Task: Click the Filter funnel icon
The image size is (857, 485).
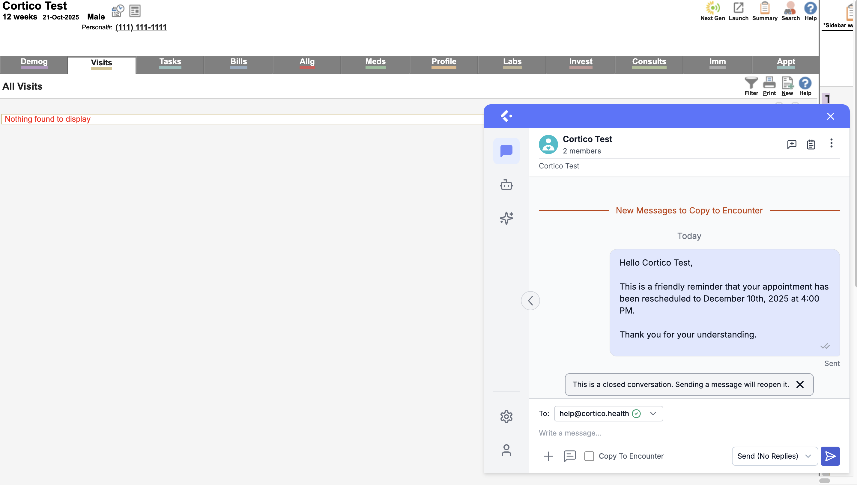Action: 751,86
